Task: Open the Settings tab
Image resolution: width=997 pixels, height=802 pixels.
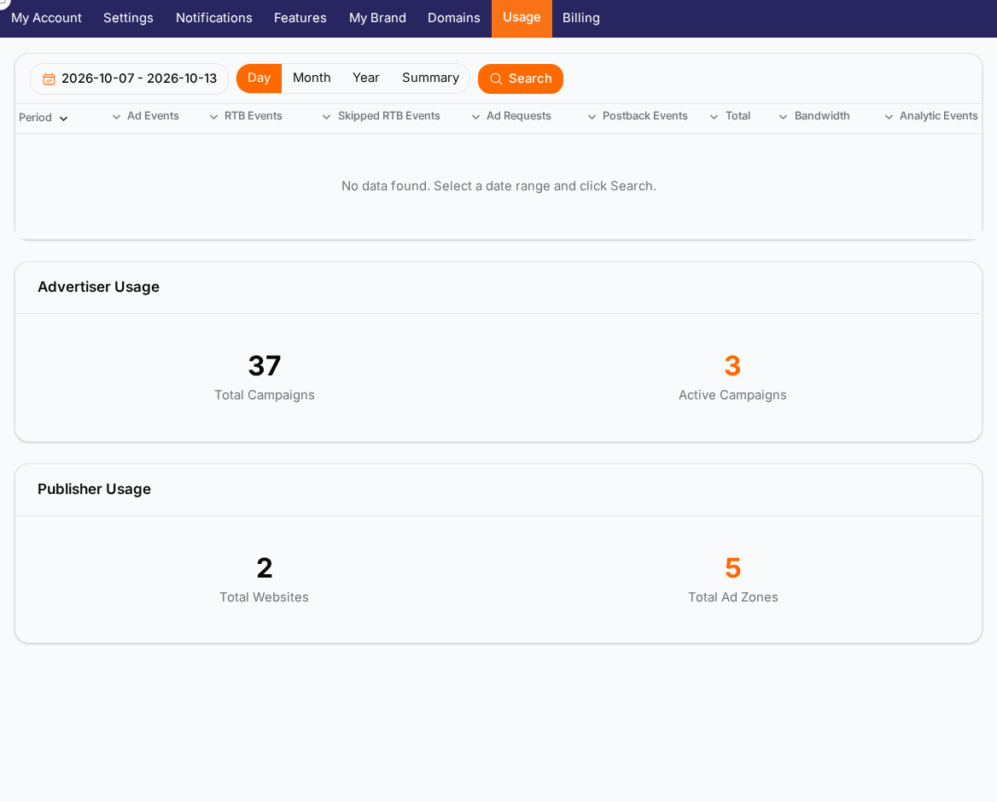Action: point(128,19)
